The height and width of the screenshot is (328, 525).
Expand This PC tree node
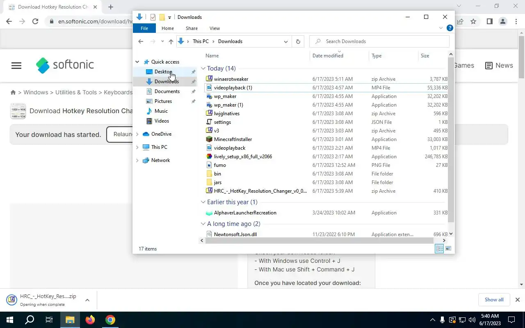click(137, 147)
